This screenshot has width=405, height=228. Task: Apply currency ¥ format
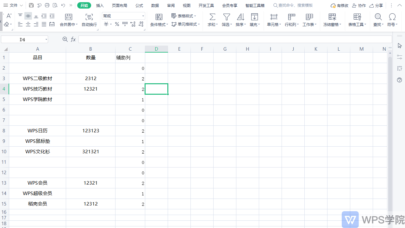click(x=106, y=24)
